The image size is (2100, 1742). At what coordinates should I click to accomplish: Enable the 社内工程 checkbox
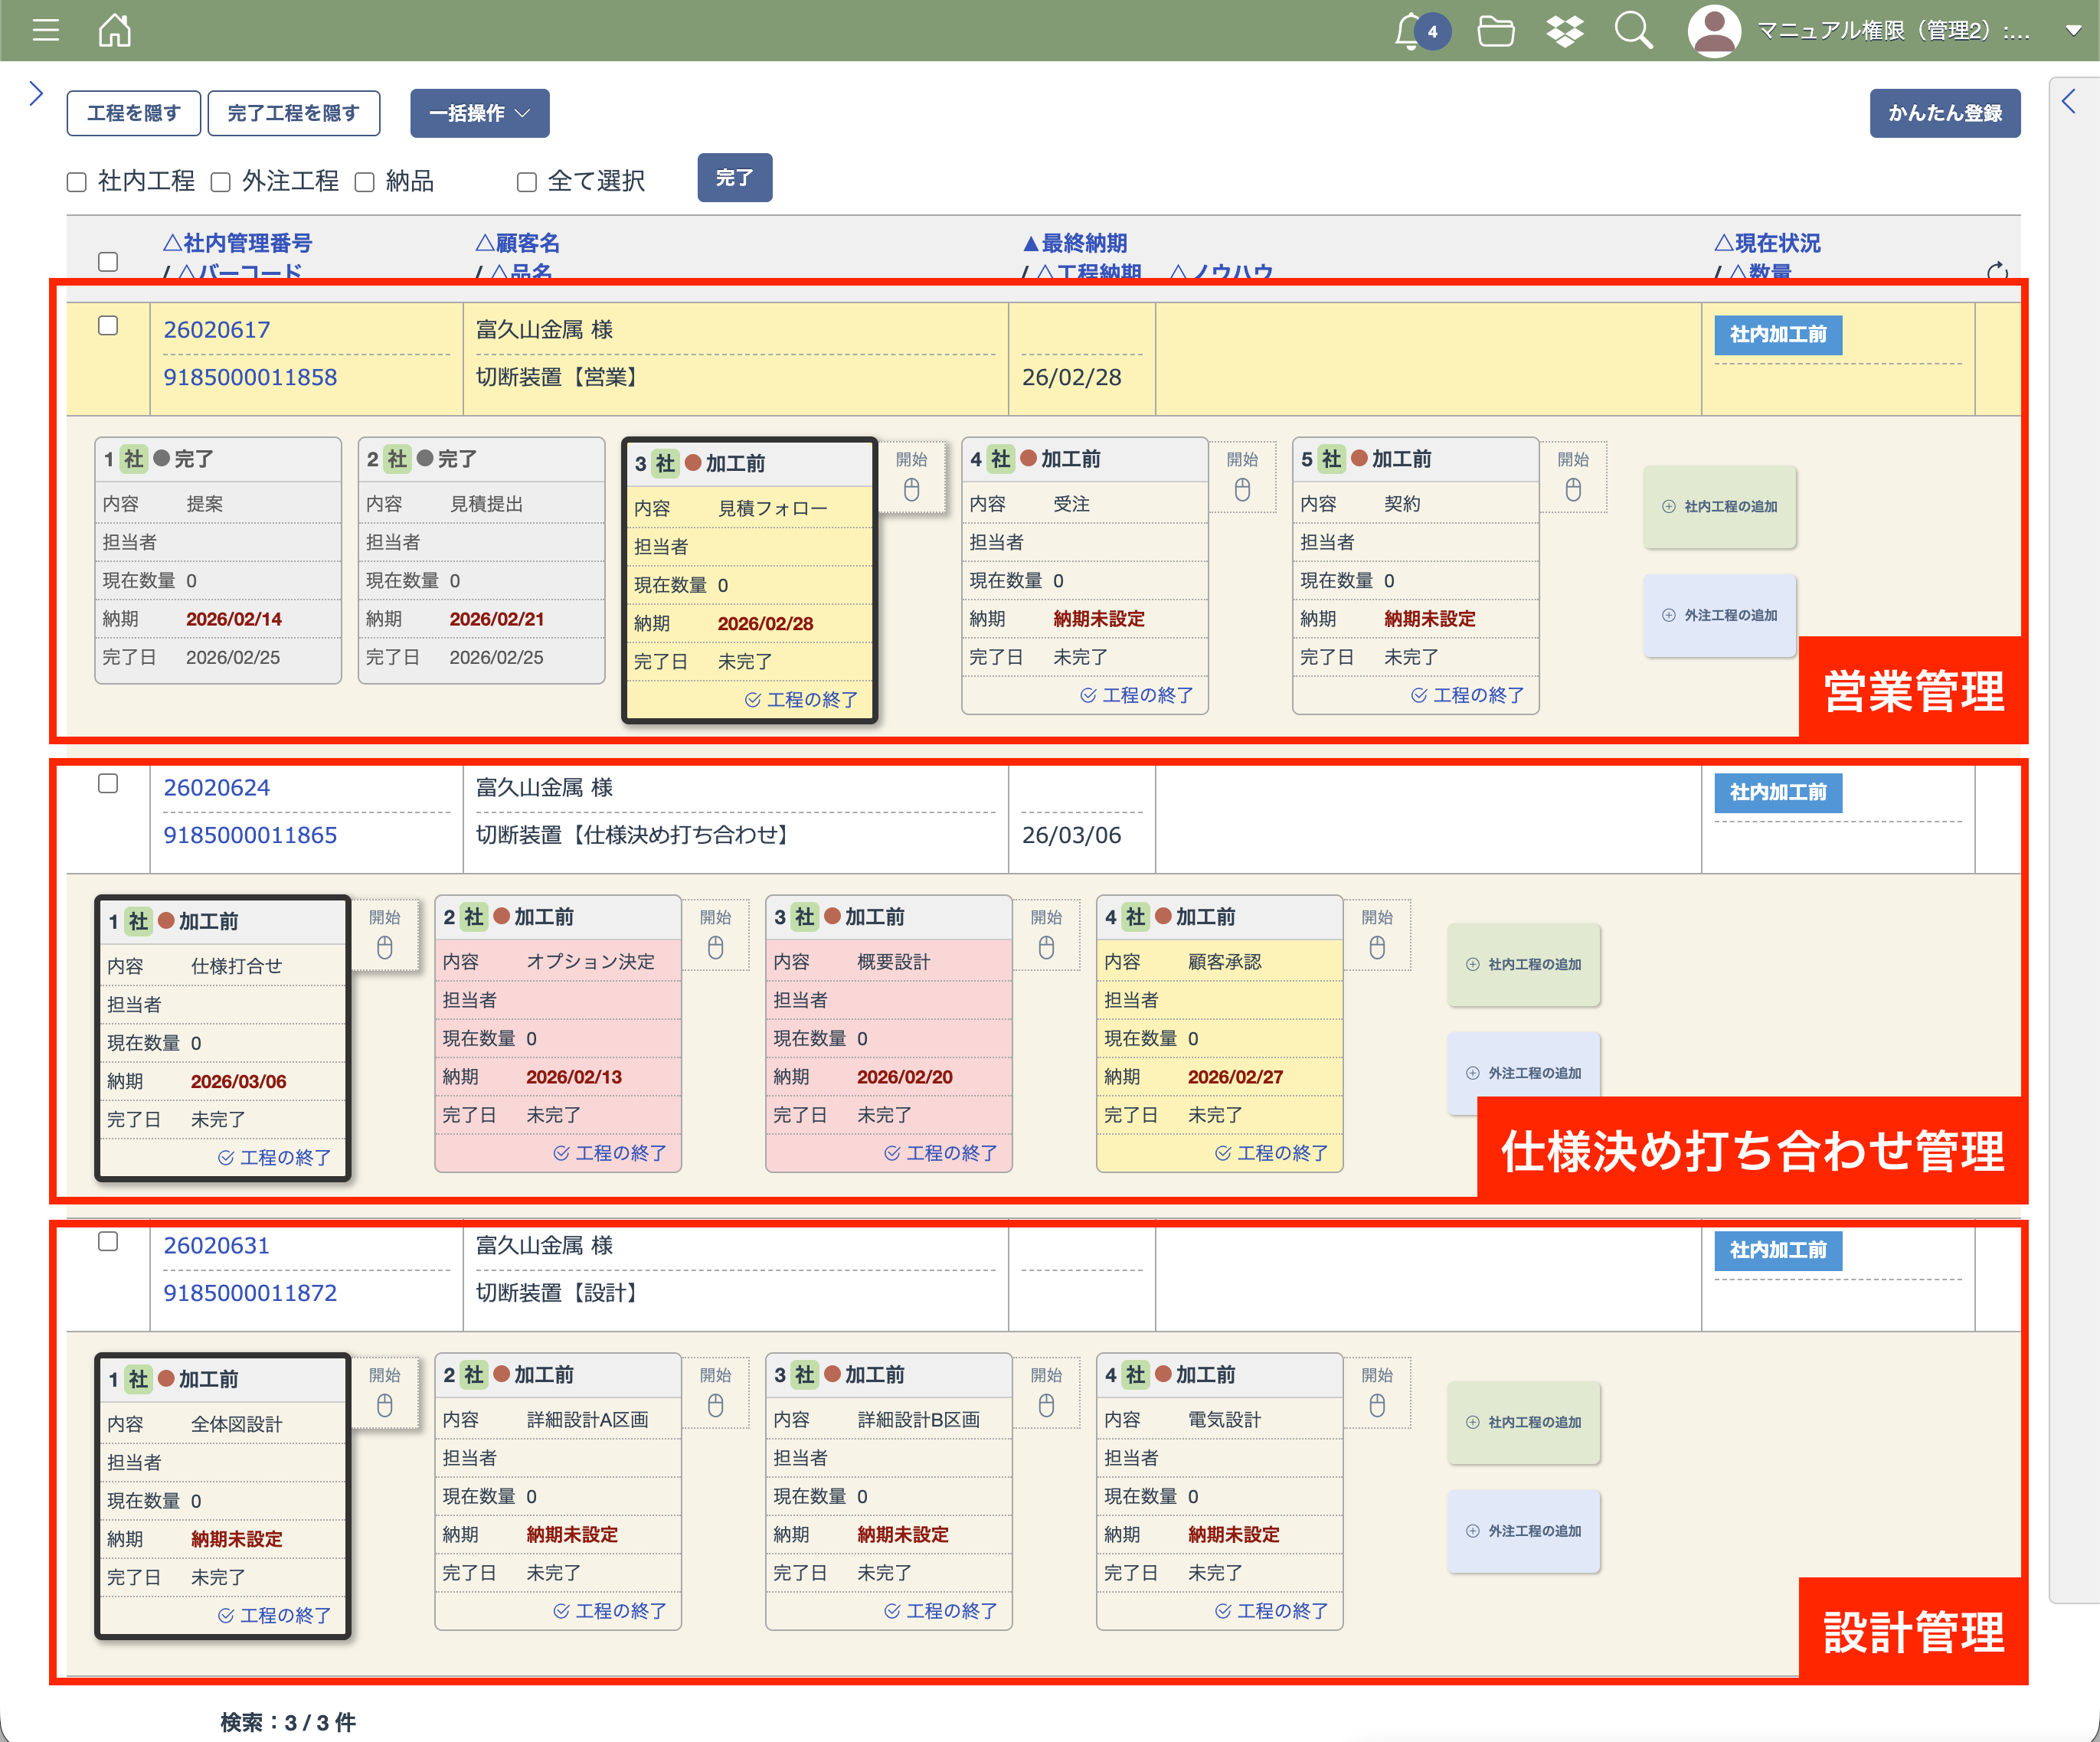[x=77, y=182]
